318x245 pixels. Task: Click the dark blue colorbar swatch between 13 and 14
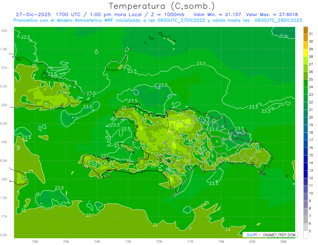point(306,167)
